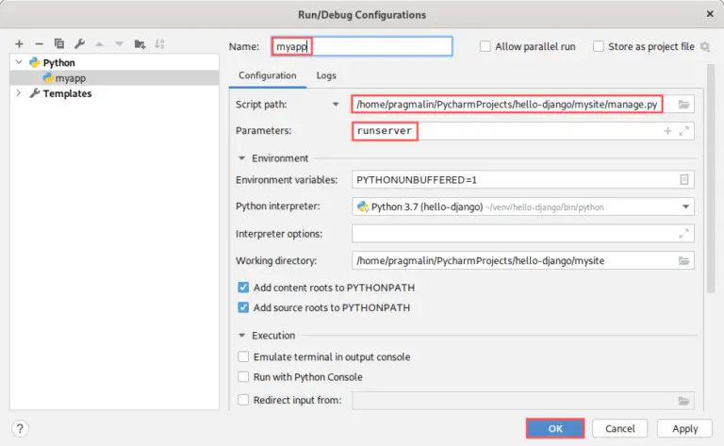724x446 pixels.
Task: Switch to the Logs tab
Action: [326, 75]
